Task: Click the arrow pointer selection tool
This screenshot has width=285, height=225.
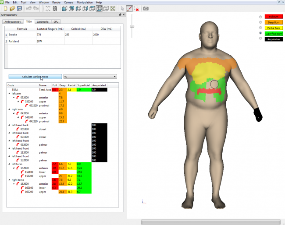Action: (122, 8)
